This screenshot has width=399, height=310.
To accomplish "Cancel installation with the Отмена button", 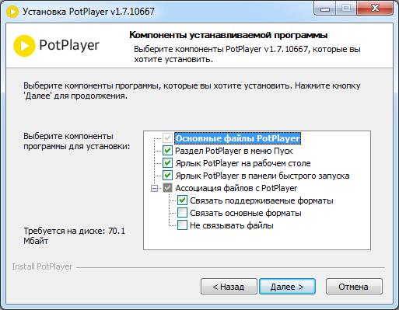I will click(x=354, y=287).
